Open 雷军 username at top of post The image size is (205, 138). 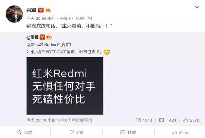[31, 10]
